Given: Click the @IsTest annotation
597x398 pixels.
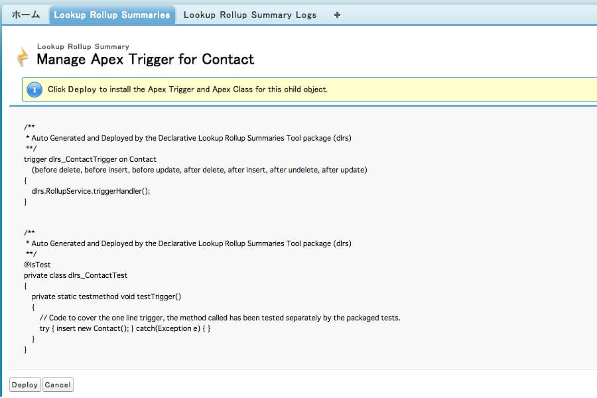Looking at the screenshot, I should click(37, 265).
